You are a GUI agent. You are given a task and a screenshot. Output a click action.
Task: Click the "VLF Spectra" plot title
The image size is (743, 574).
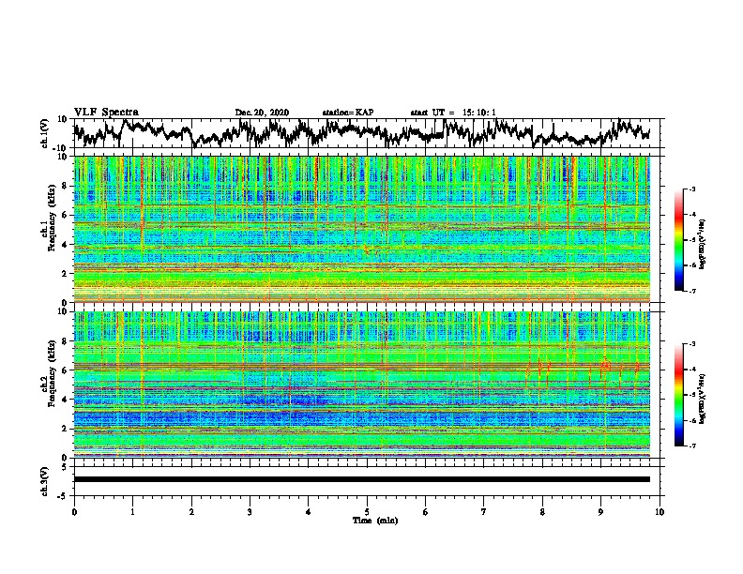[106, 112]
